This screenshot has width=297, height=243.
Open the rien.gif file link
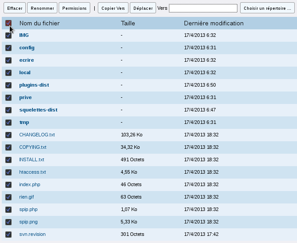tap(27, 197)
